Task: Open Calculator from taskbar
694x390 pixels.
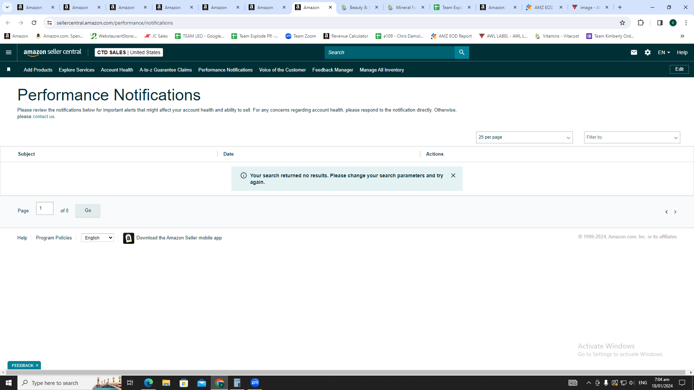Action: (237, 383)
